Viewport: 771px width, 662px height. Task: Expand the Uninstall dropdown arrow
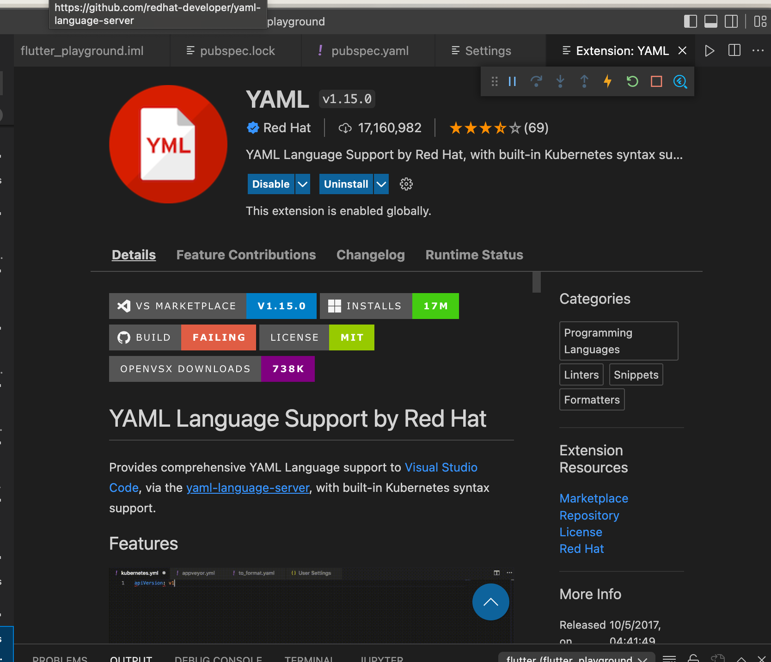click(x=381, y=184)
